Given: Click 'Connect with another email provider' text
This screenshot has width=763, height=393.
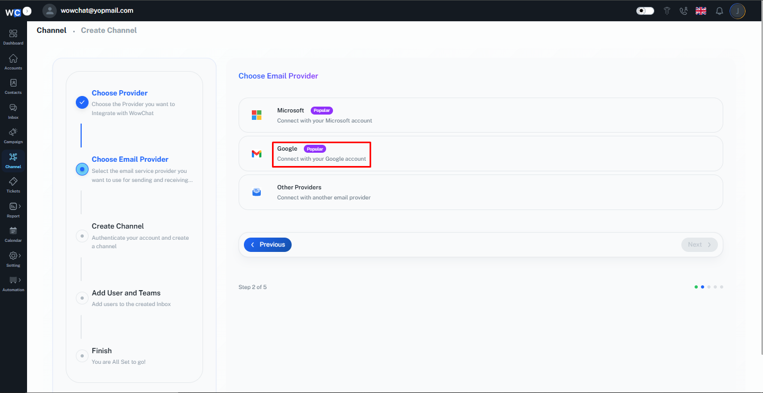Looking at the screenshot, I should coord(324,197).
